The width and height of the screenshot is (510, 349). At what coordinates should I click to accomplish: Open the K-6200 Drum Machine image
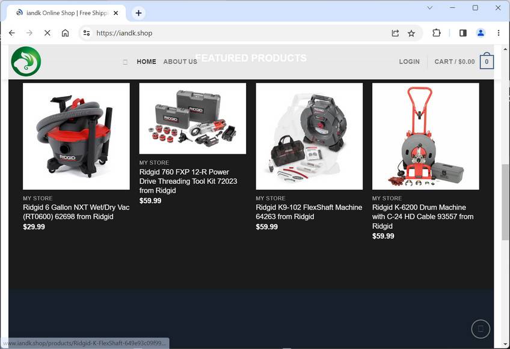coord(425,136)
